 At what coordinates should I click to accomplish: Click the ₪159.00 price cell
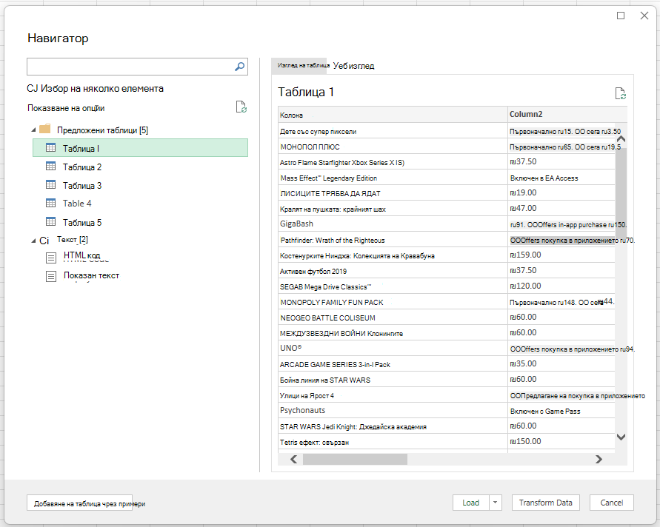click(561, 255)
